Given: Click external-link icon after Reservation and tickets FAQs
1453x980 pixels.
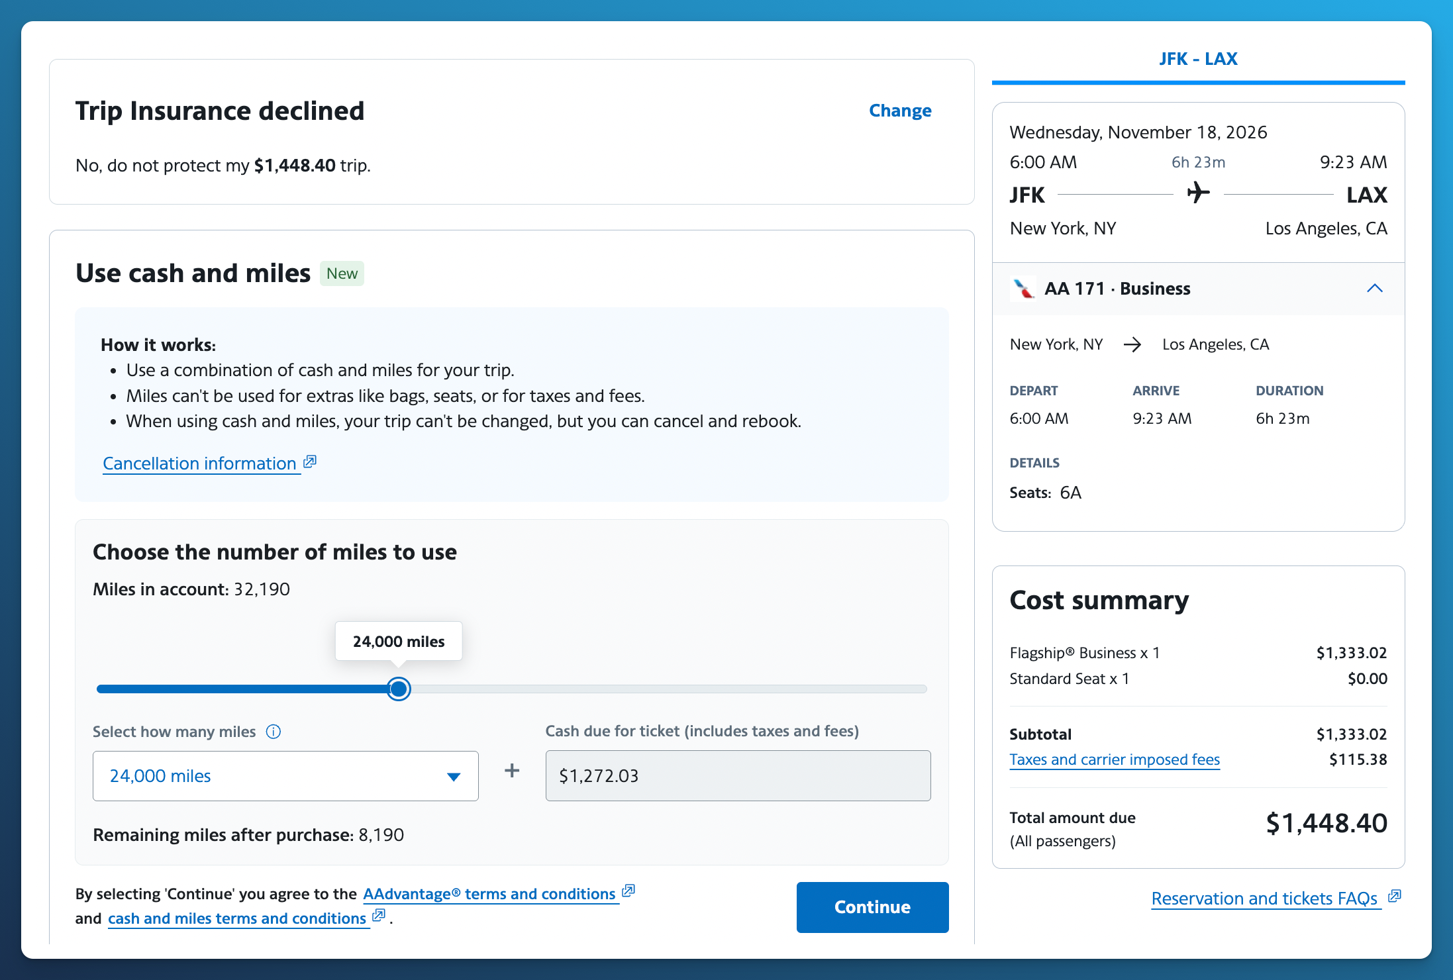Looking at the screenshot, I should click(x=1395, y=896).
